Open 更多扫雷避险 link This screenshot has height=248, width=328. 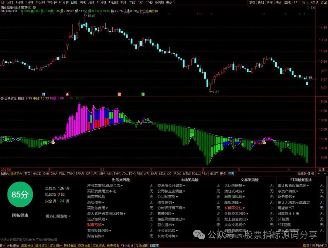58,216
